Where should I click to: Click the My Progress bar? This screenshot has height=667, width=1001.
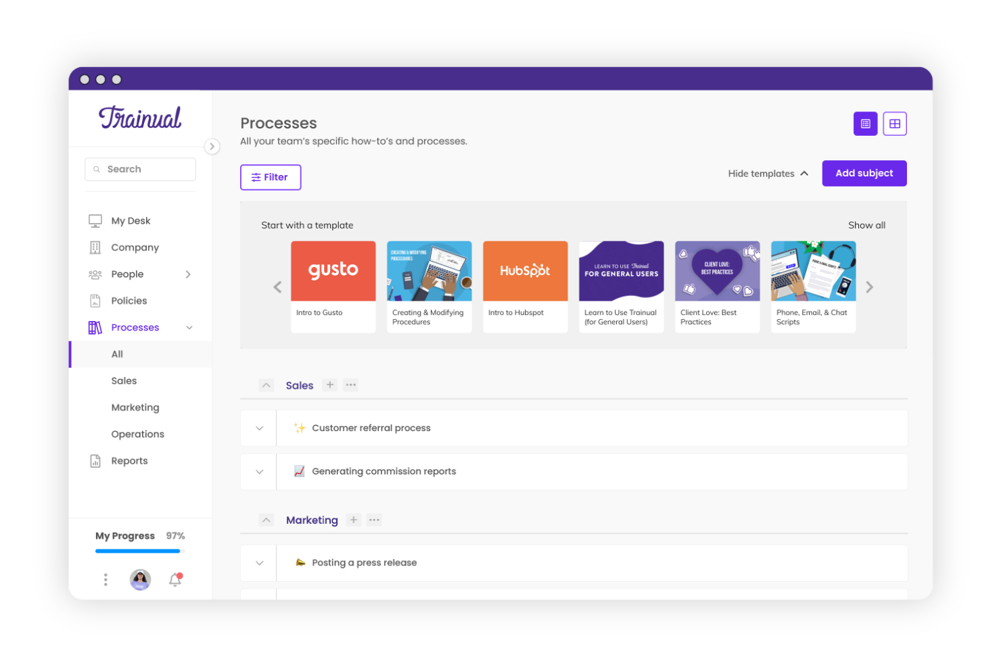(x=137, y=551)
